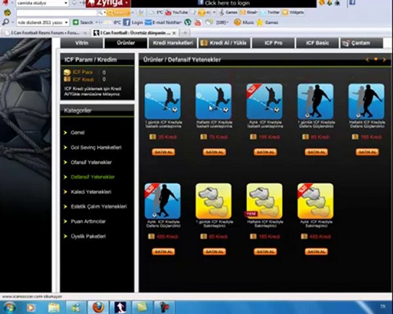This screenshot has height=314, width=393.
Task: Buy the 195 Kredi item with Satın Al
Action: pyautogui.click(x=265, y=152)
